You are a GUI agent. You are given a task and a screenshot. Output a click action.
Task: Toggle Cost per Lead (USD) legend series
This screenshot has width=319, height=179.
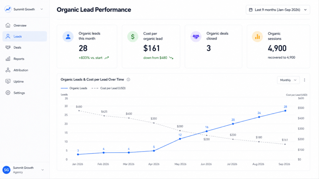point(108,88)
